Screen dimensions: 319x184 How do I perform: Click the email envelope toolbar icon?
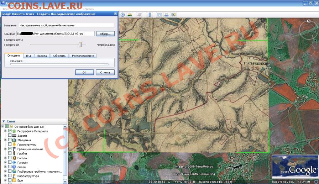click(x=159, y=15)
